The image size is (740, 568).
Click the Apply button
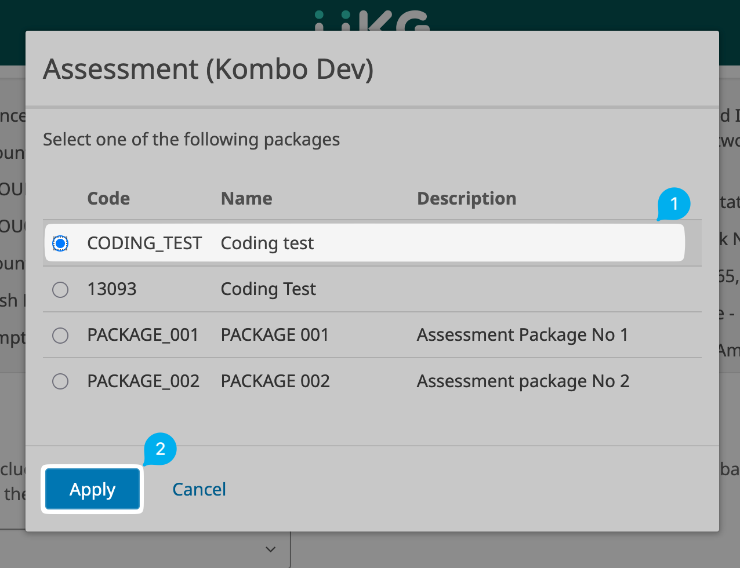click(x=93, y=490)
